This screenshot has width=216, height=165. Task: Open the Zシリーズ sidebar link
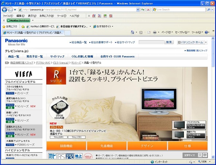pos(23,93)
